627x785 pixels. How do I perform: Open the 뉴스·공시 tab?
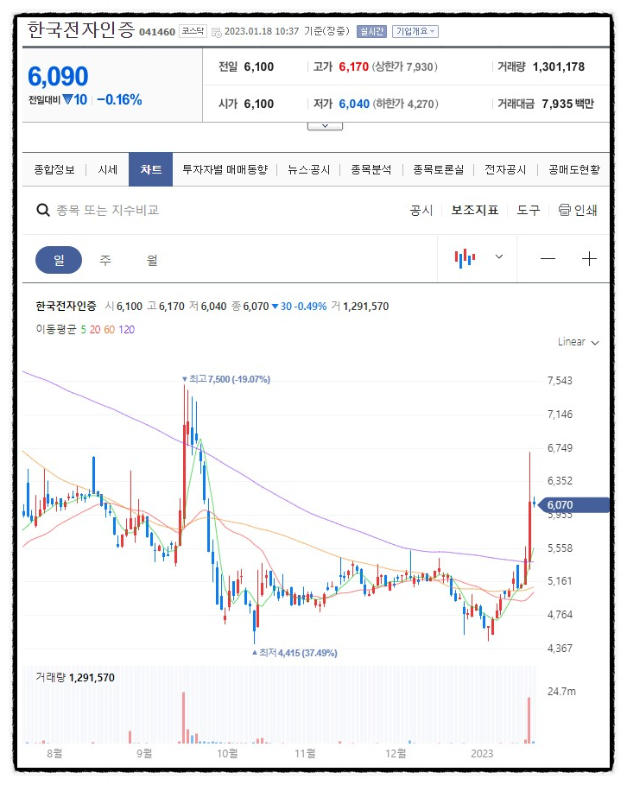point(309,170)
